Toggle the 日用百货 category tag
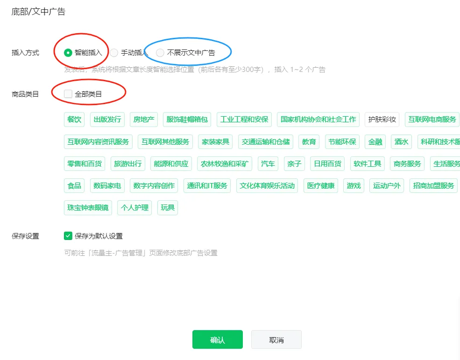 [327, 164]
